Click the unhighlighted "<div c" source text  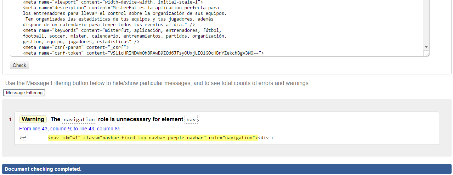point(266,138)
